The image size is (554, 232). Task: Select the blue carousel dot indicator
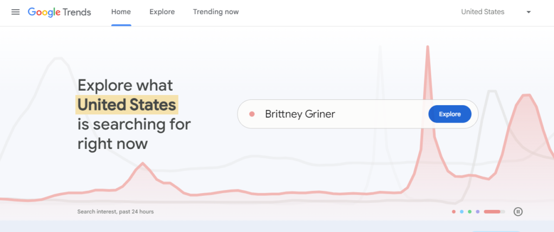[x=461, y=211]
